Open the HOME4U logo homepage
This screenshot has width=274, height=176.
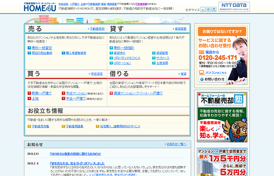[40, 7]
